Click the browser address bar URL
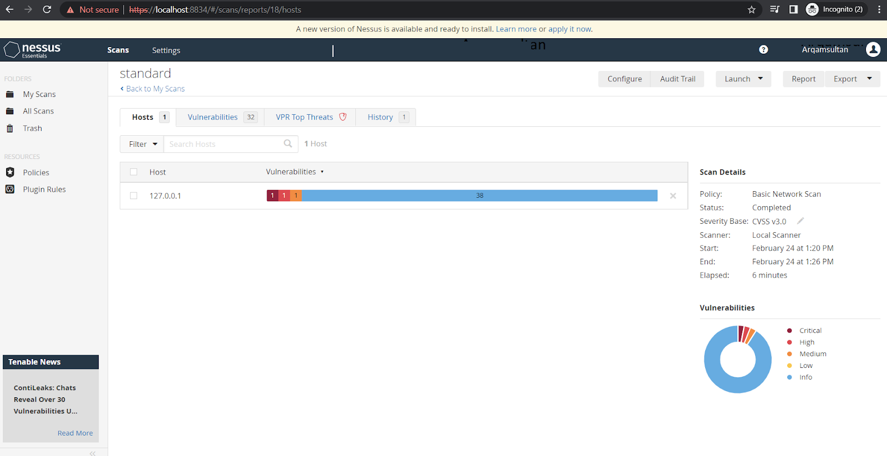This screenshot has height=456, width=887. (215, 9)
